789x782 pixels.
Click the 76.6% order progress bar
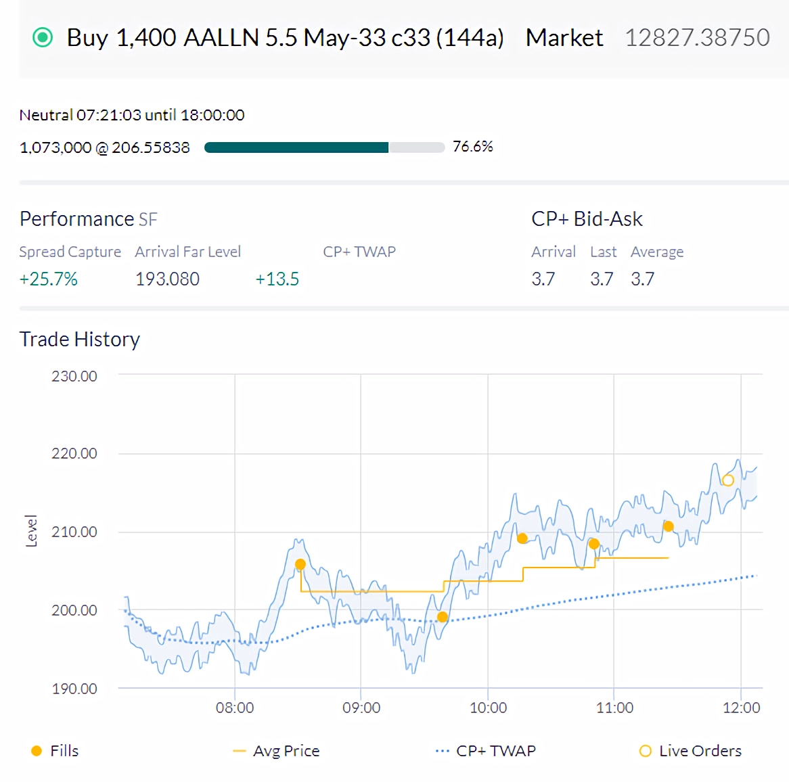coord(325,147)
